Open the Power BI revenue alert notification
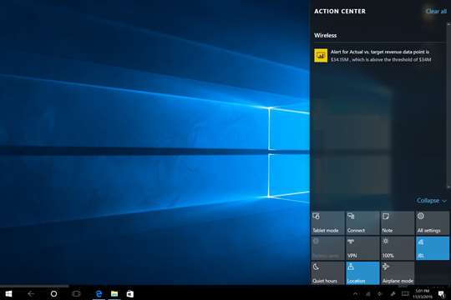The width and height of the screenshot is (451, 300). [x=378, y=56]
